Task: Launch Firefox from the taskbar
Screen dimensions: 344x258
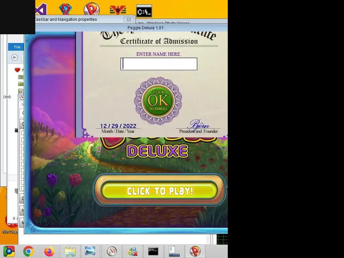Action: (49, 251)
